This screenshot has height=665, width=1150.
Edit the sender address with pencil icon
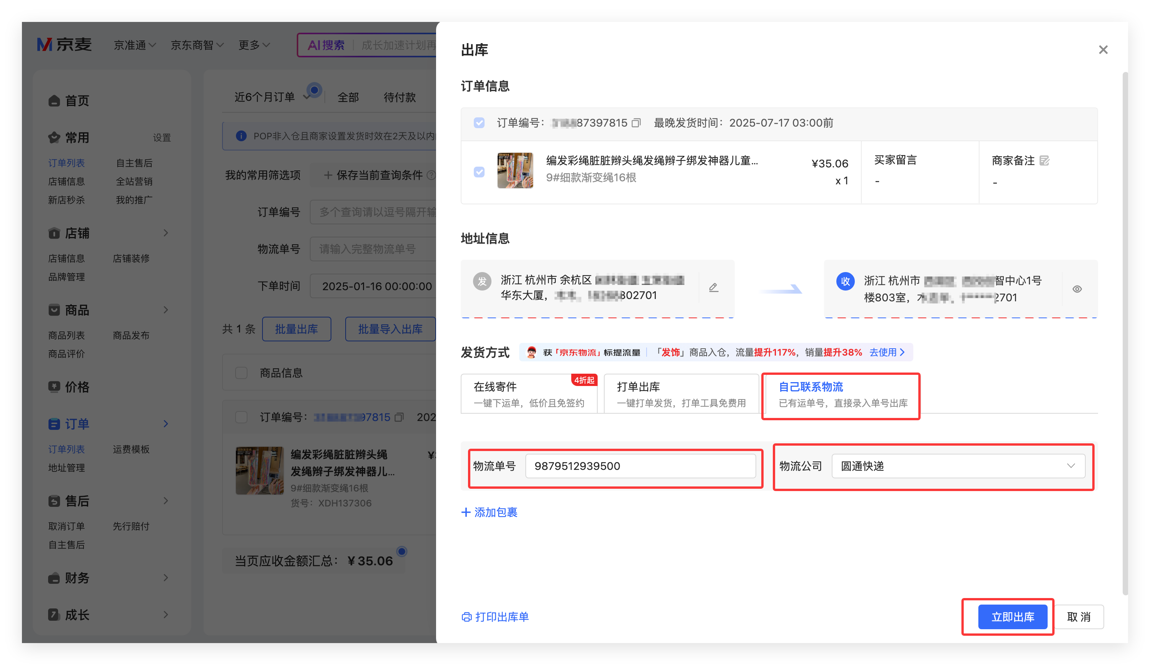pyautogui.click(x=714, y=287)
